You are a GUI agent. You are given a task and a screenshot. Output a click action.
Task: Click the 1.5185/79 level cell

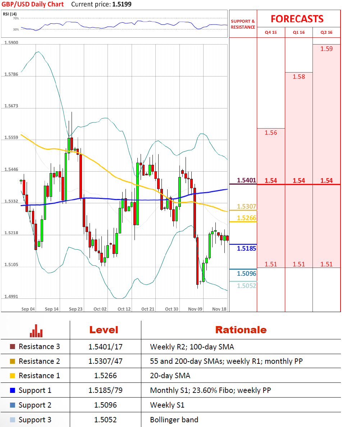[105, 390]
